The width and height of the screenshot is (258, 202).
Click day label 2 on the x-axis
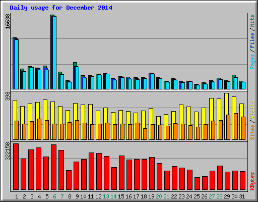(x=24, y=196)
